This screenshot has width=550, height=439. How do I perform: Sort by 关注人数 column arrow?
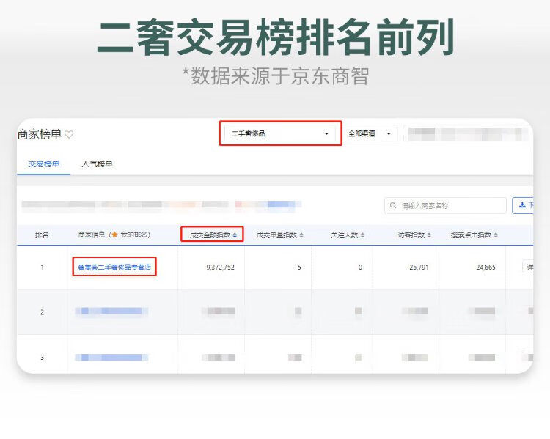(x=362, y=235)
